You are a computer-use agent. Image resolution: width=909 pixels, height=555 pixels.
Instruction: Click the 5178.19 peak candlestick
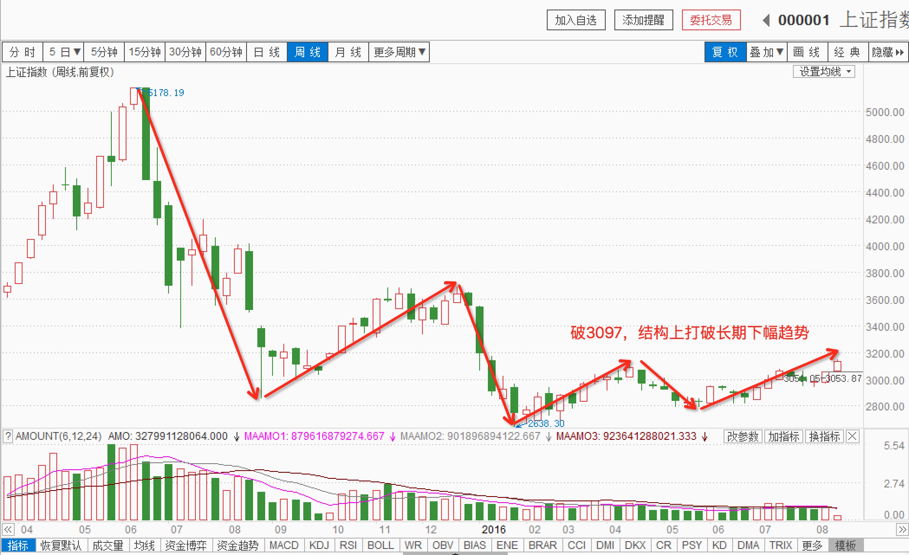pos(134,96)
